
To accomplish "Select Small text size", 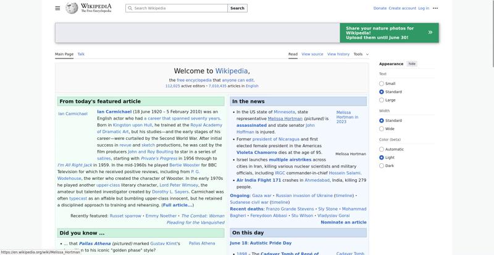I will coord(382,84).
